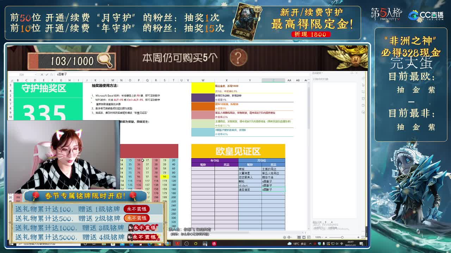Toggle input method via the 中 indicator
Viewport: 451px width, 253px height.
[341, 243]
